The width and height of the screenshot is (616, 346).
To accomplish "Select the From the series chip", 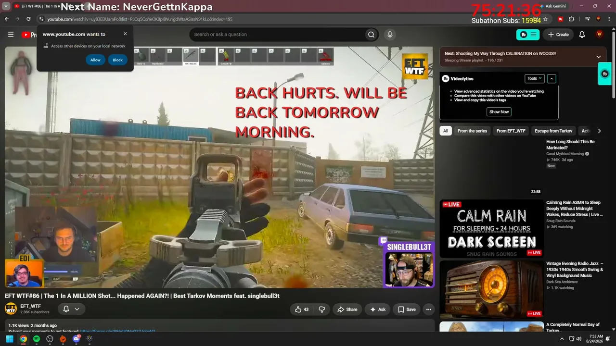I will point(472,131).
